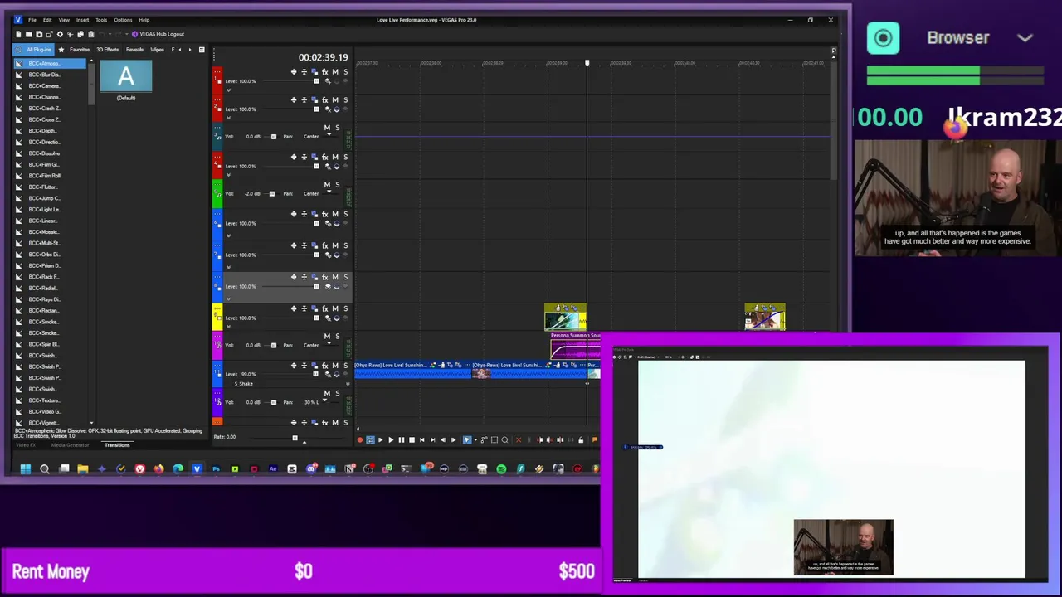Expand track 1 using chevron below Level

pos(228,90)
